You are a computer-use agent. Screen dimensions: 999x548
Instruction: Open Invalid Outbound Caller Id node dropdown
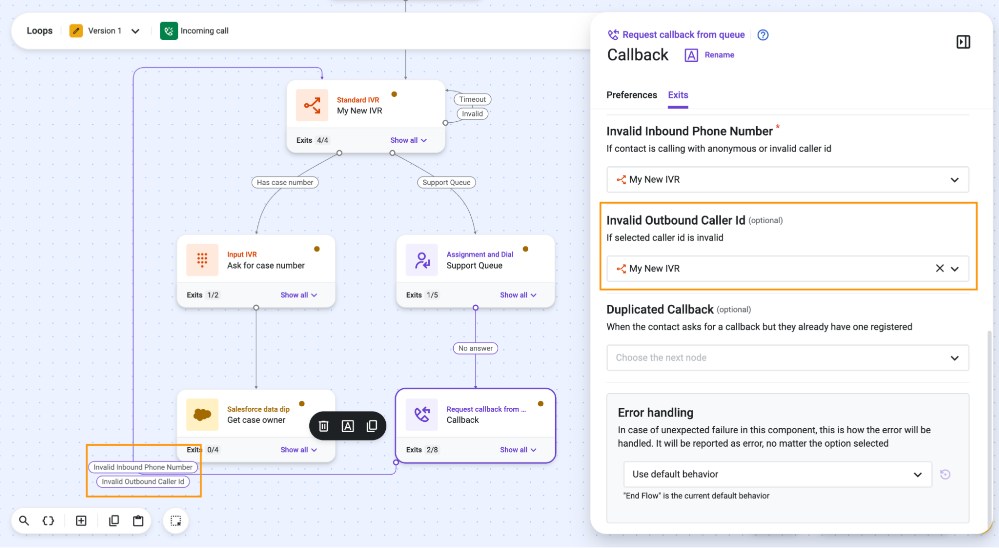[788, 269]
